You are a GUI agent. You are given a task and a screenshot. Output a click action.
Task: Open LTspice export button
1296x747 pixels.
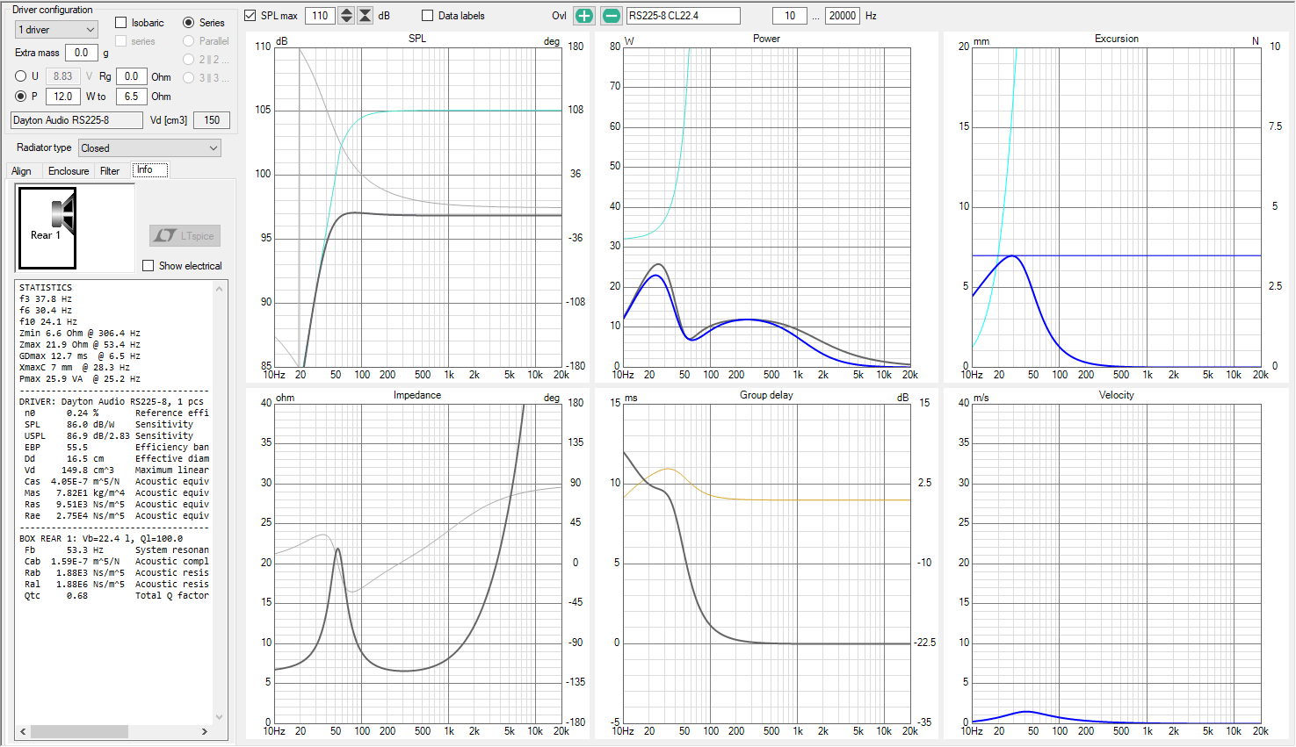pos(185,235)
